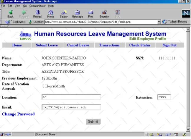Viewport: 191px width, 139px height.
Task: Print the page using Print icon
Action: [x=91, y=12]
